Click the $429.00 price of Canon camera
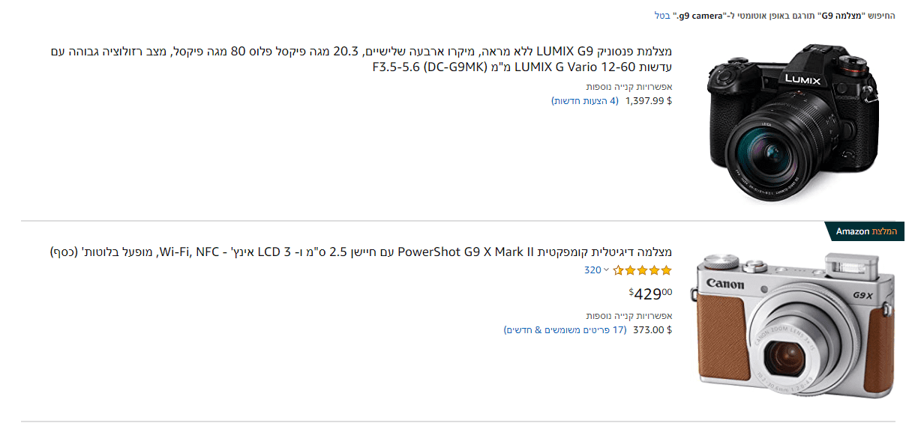Viewport: 912px width, 426px height. (650, 293)
